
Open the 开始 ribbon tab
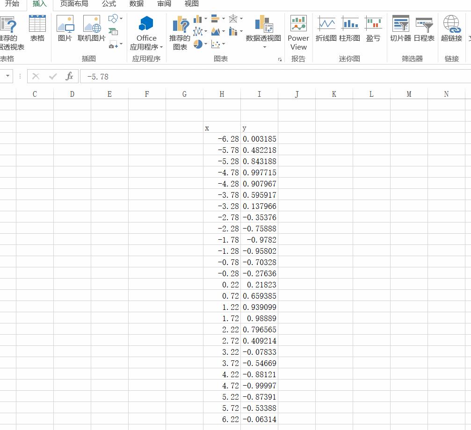pos(12,4)
